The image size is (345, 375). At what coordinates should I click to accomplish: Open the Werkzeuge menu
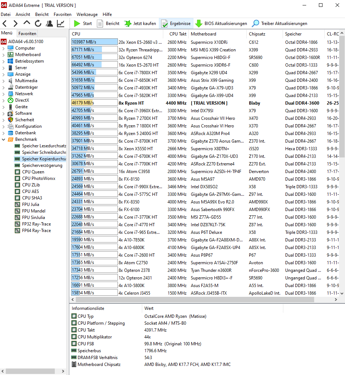[x=87, y=14]
